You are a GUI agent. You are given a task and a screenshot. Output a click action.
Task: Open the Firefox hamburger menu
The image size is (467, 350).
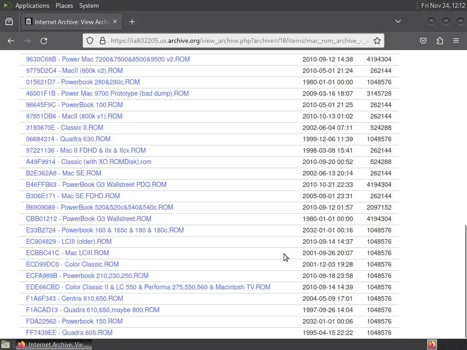coord(456,41)
